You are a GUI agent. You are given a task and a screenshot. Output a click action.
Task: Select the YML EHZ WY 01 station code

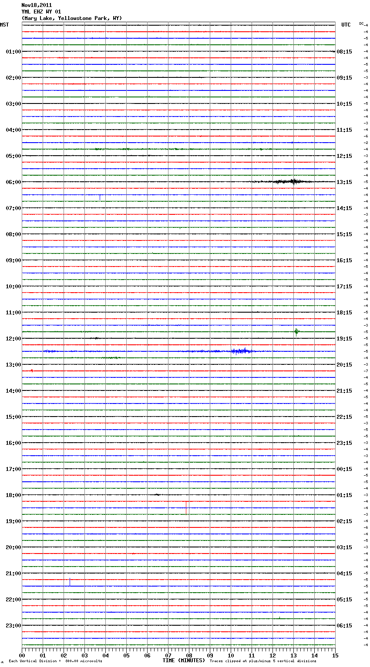[x=41, y=12]
